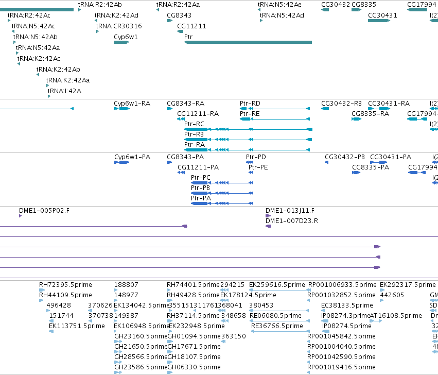Image resolution: width=438 pixels, height=375 pixels.
Task: Click the EST labeled 188807
Action: coord(126,285)
